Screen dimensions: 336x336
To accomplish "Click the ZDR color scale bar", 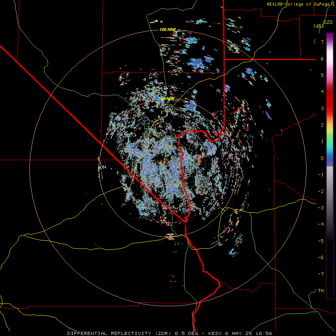I will click(x=330, y=166).
